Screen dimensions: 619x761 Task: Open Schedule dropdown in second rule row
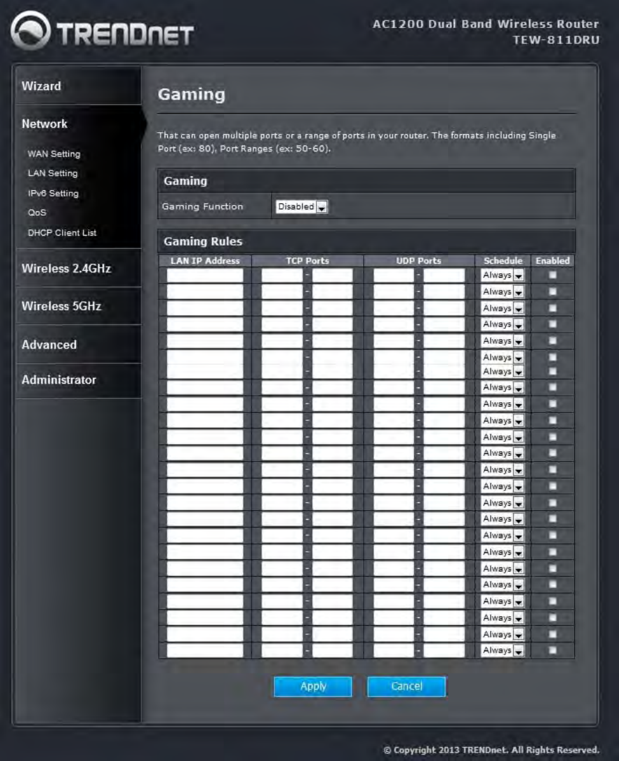click(x=503, y=292)
